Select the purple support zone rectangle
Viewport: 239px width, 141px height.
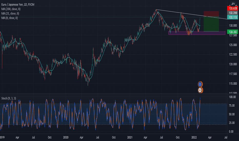[x=197, y=33]
